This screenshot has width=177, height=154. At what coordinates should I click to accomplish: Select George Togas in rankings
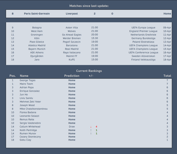click(x=28, y=80)
